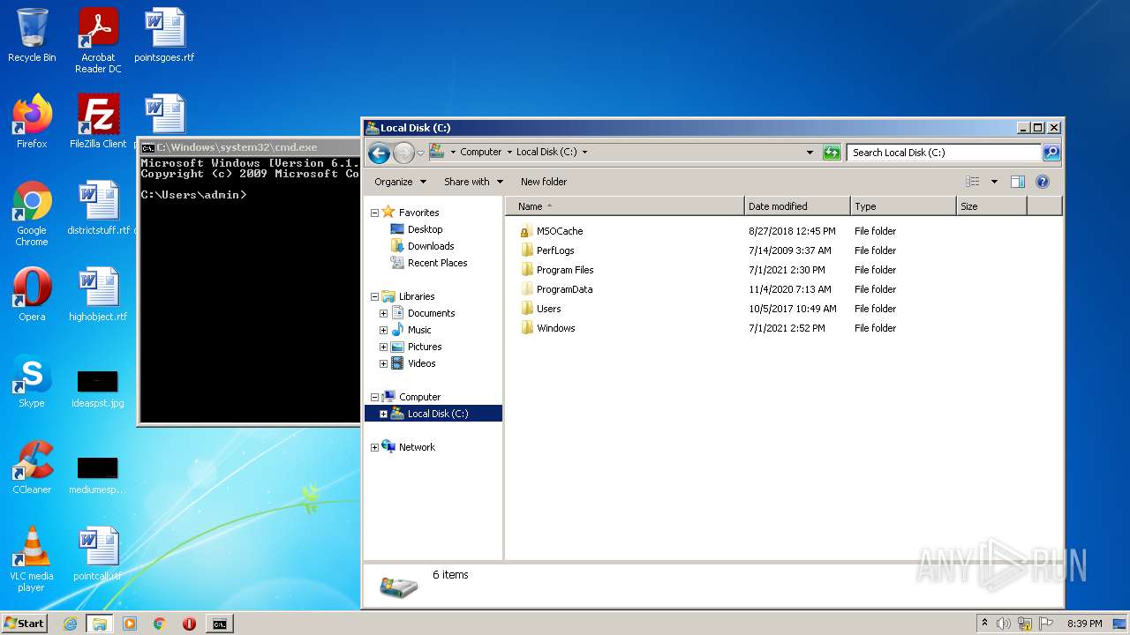Sort by the Type column header
1130x635 pixels.
pyautogui.click(x=903, y=206)
